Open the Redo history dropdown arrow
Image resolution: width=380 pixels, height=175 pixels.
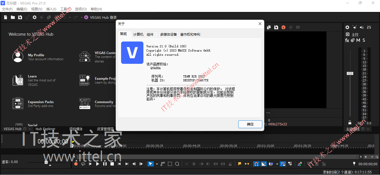[82, 18]
